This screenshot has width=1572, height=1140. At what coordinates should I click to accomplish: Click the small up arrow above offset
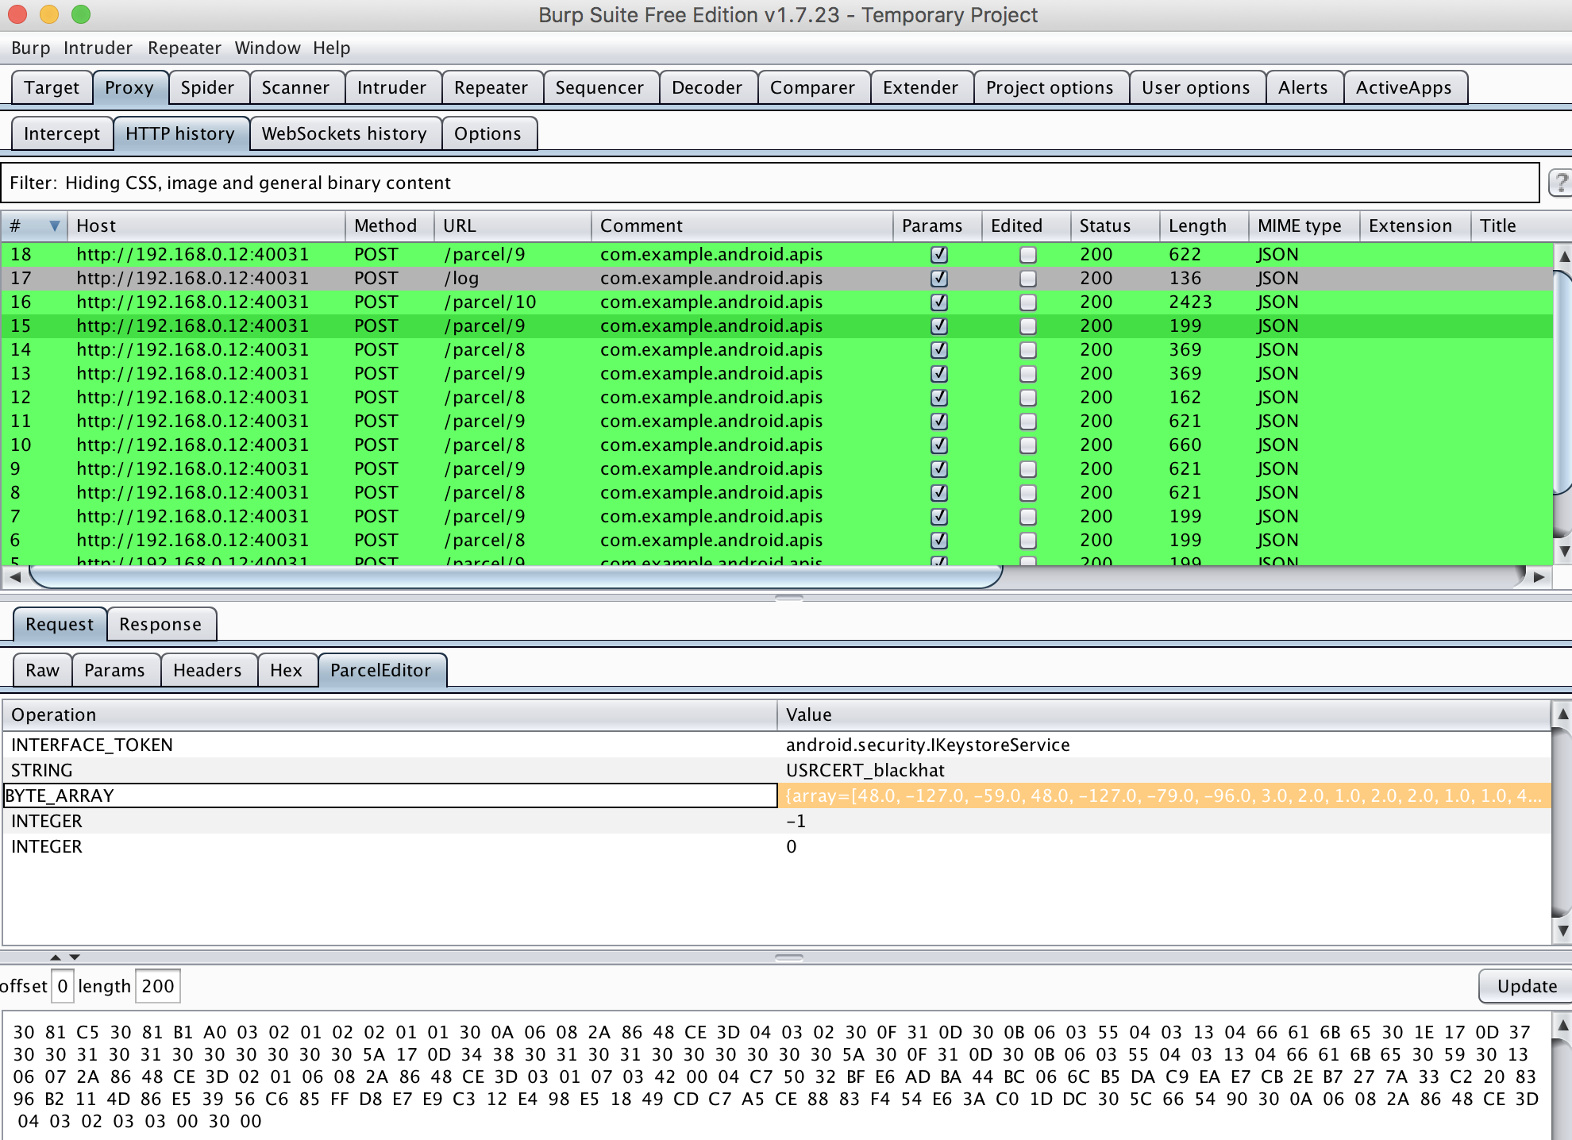pos(56,957)
